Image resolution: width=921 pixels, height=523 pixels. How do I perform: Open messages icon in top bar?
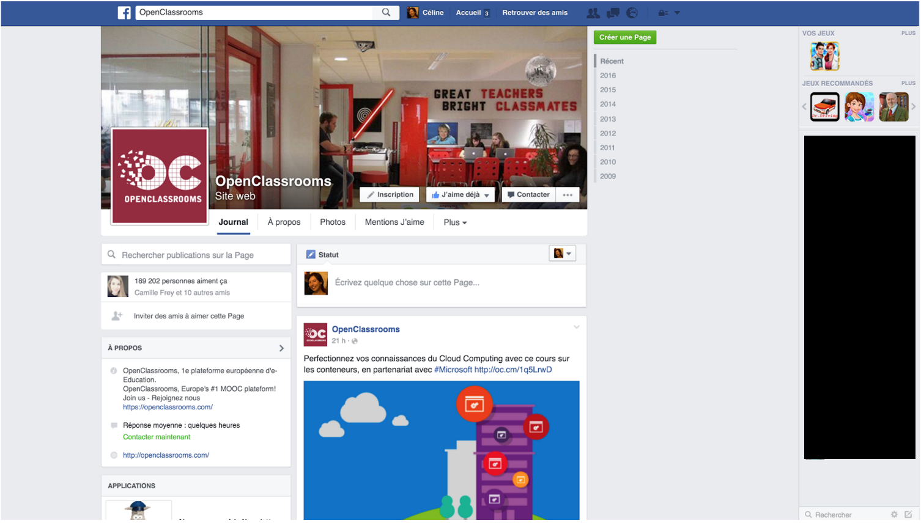tap(613, 13)
